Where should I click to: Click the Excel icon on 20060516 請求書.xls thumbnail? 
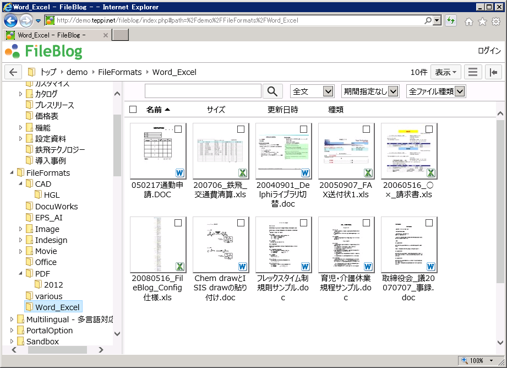(x=430, y=173)
